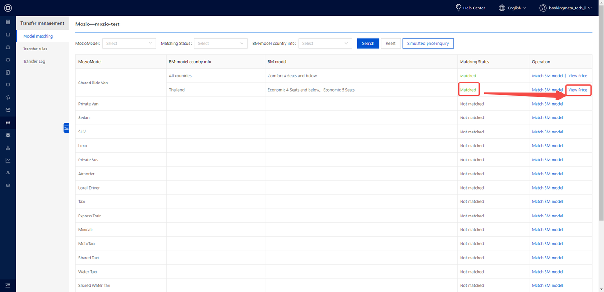Click the car transfer icon in sidebar
The width and height of the screenshot is (604, 292).
tap(8, 123)
